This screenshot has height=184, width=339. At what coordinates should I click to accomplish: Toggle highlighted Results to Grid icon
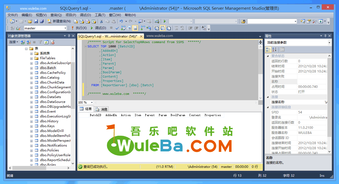[162, 28]
